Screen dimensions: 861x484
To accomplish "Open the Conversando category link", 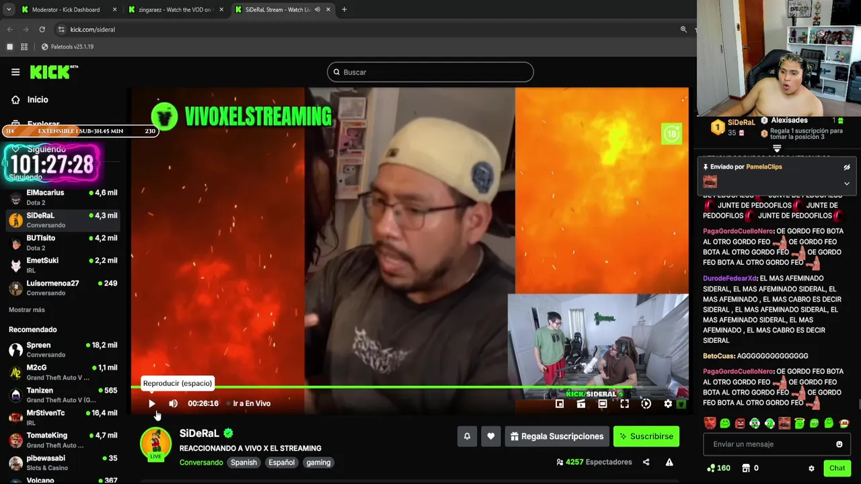I will point(201,462).
